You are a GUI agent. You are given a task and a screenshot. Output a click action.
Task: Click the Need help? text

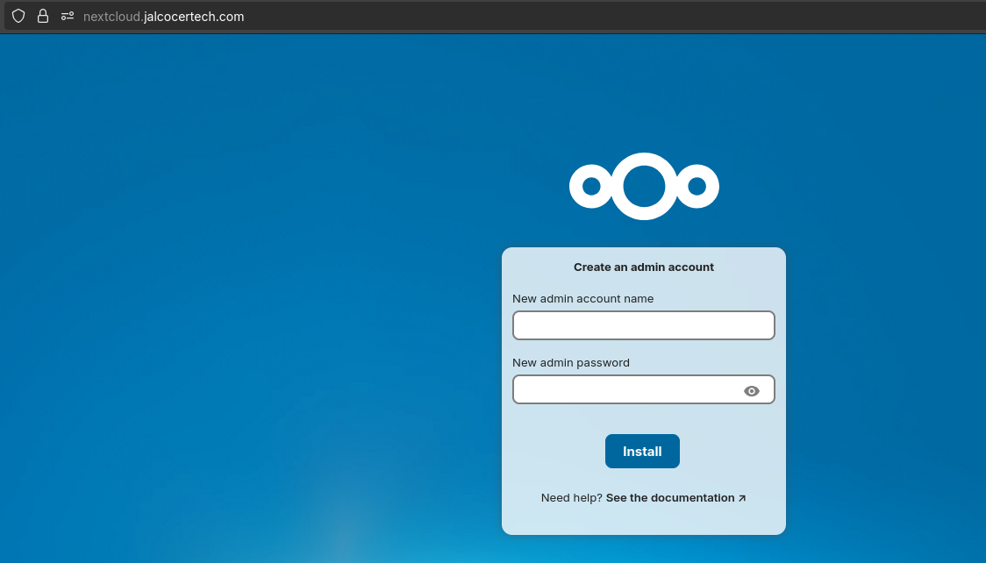(572, 497)
